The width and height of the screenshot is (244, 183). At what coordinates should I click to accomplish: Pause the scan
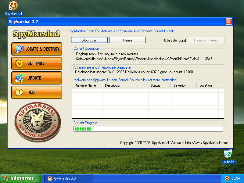click(x=127, y=40)
